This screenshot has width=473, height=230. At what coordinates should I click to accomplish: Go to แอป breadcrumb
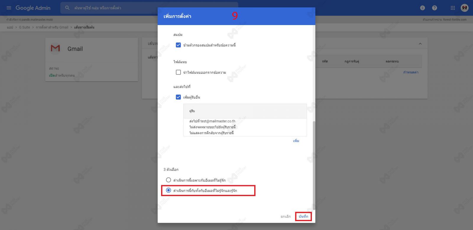[x=10, y=27]
